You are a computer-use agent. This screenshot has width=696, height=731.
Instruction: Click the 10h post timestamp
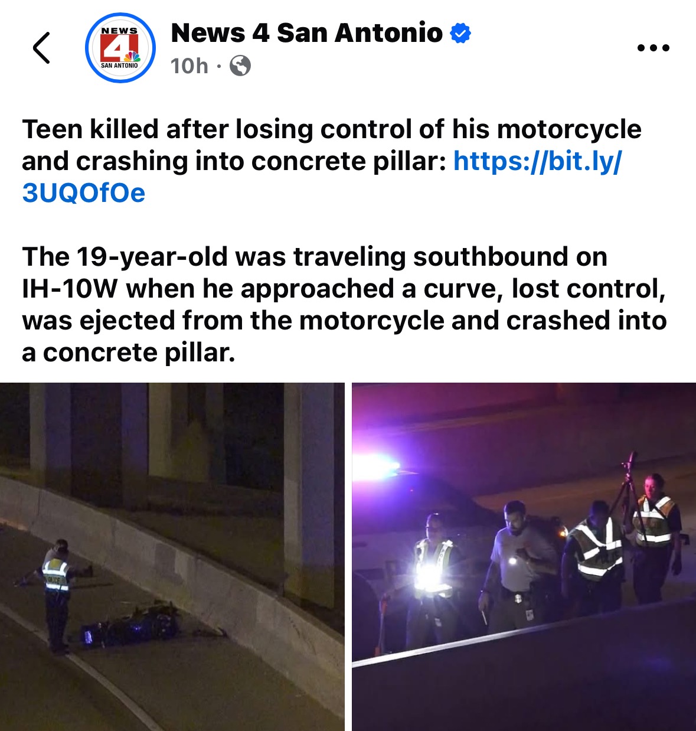(x=189, y=66)
